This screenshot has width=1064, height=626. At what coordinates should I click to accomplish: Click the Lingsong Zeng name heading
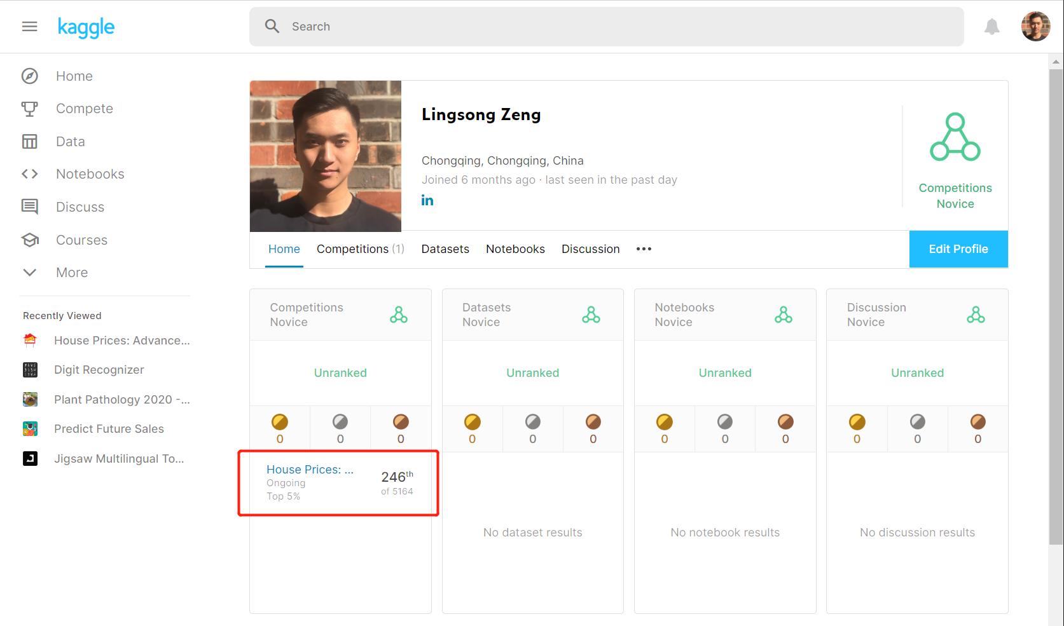pyautogui.click(x=481, y=114)
